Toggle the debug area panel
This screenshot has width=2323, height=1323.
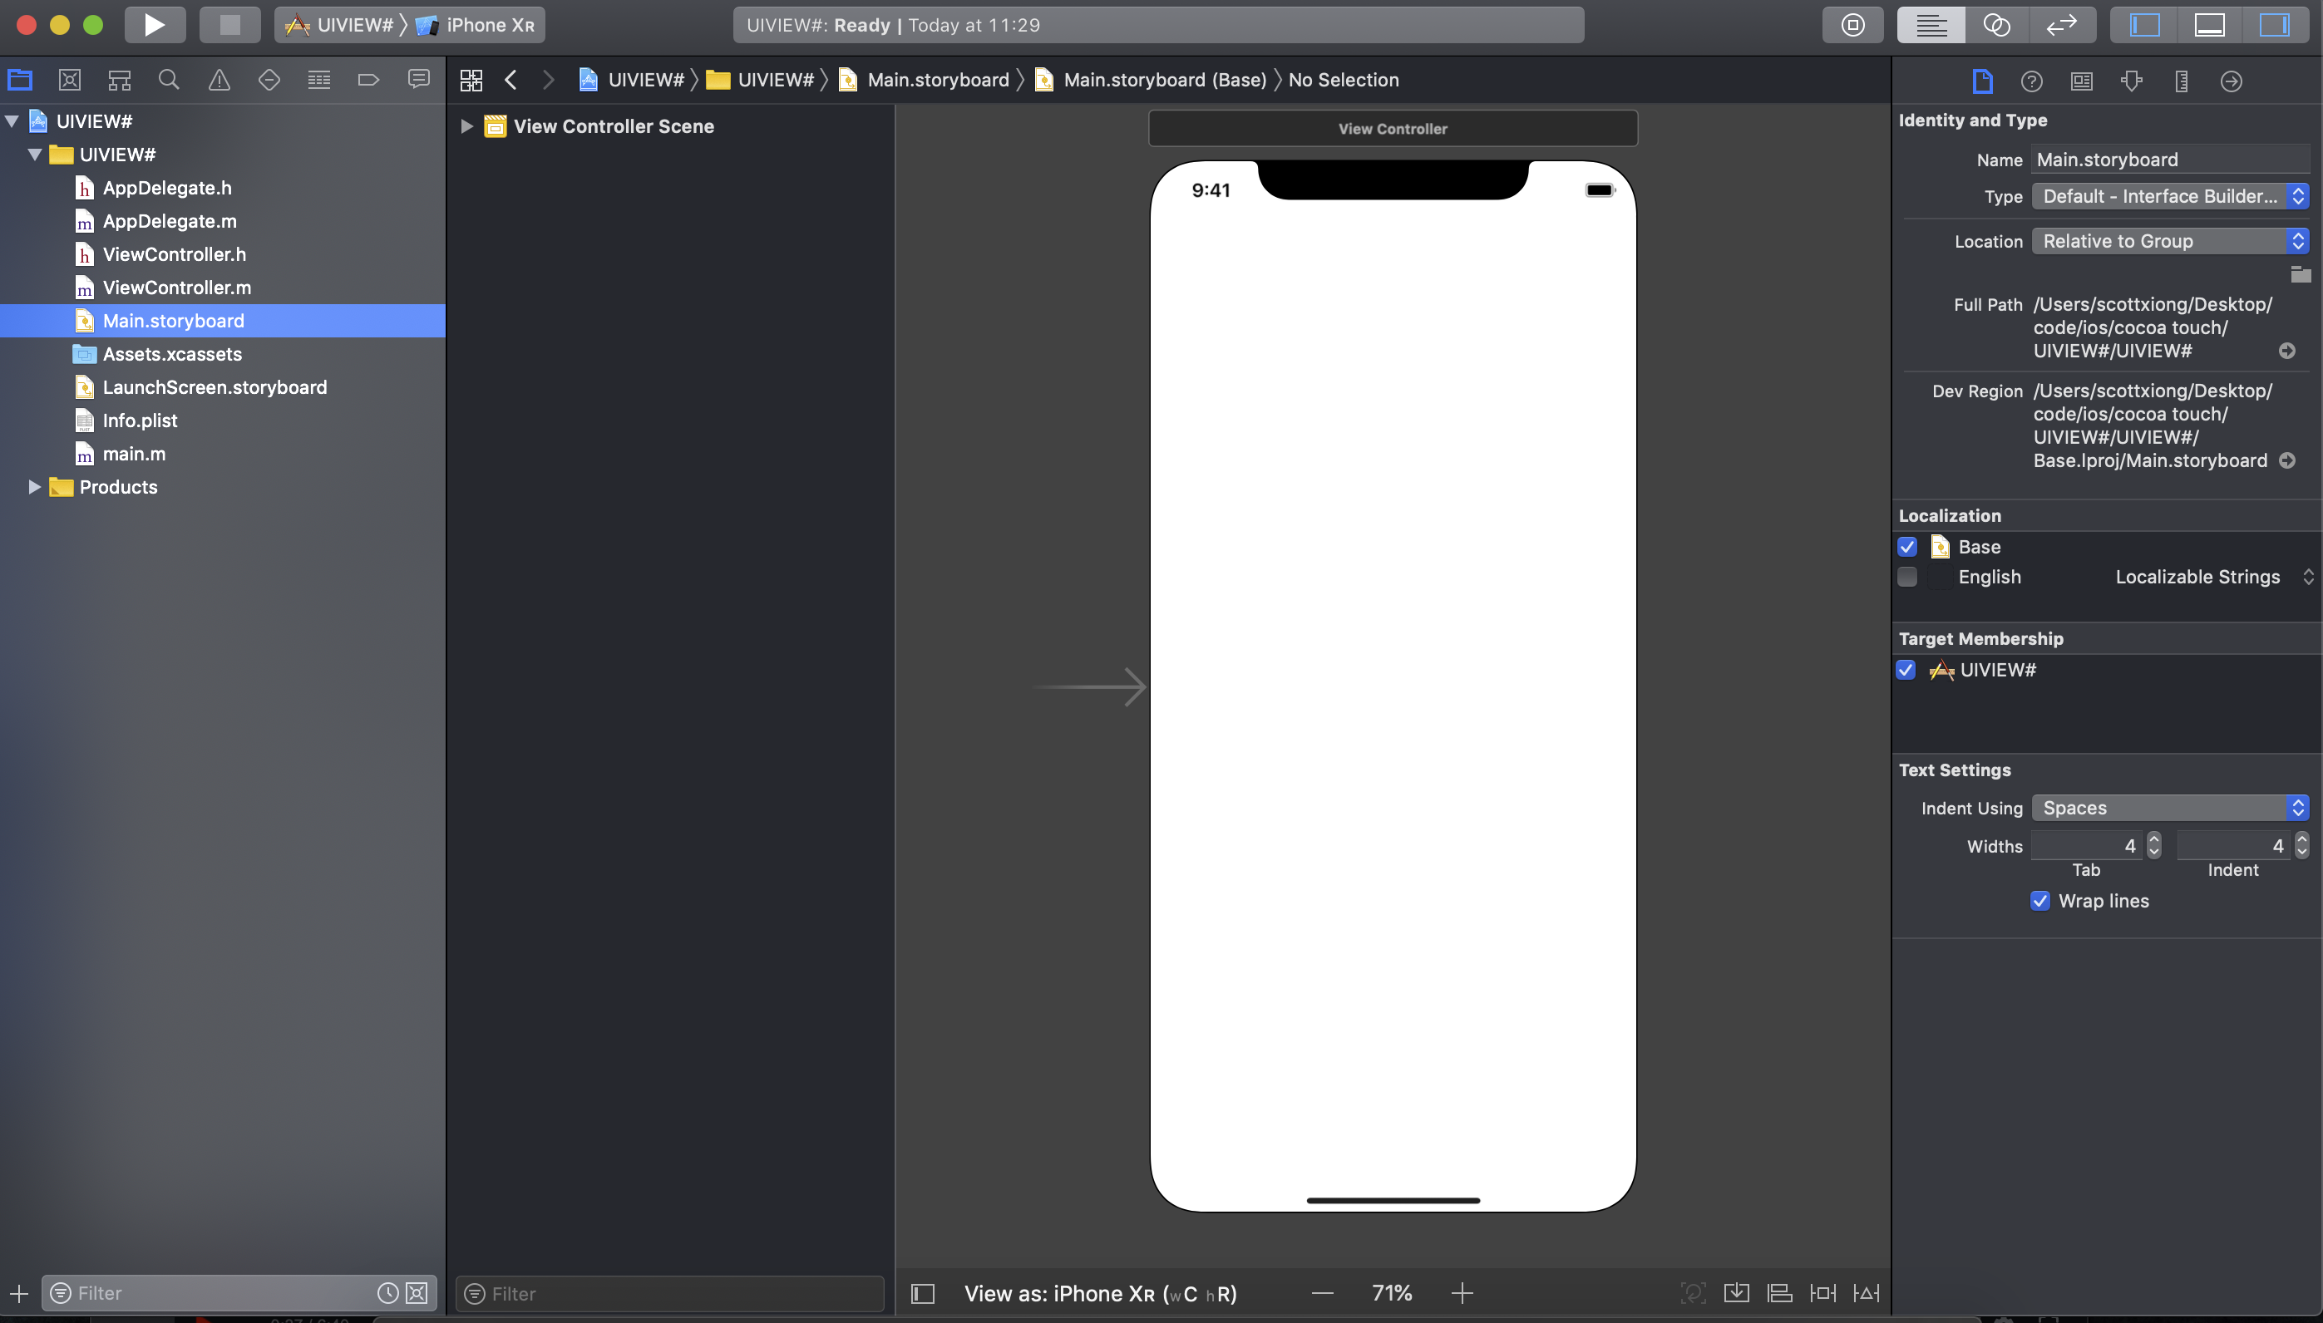[x=2209, y=25]
